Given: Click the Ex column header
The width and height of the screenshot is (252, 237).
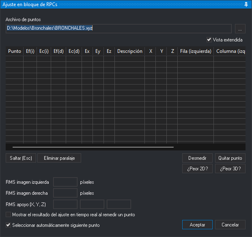Looking at the screenshot, I should [87, 51].
